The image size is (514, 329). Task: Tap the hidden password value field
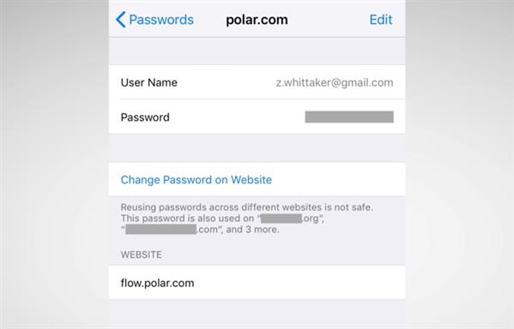coord(349,117)
